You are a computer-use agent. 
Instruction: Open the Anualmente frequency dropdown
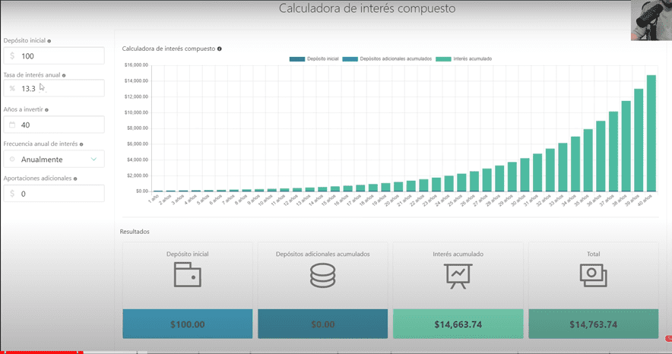[x=53, y=160]
